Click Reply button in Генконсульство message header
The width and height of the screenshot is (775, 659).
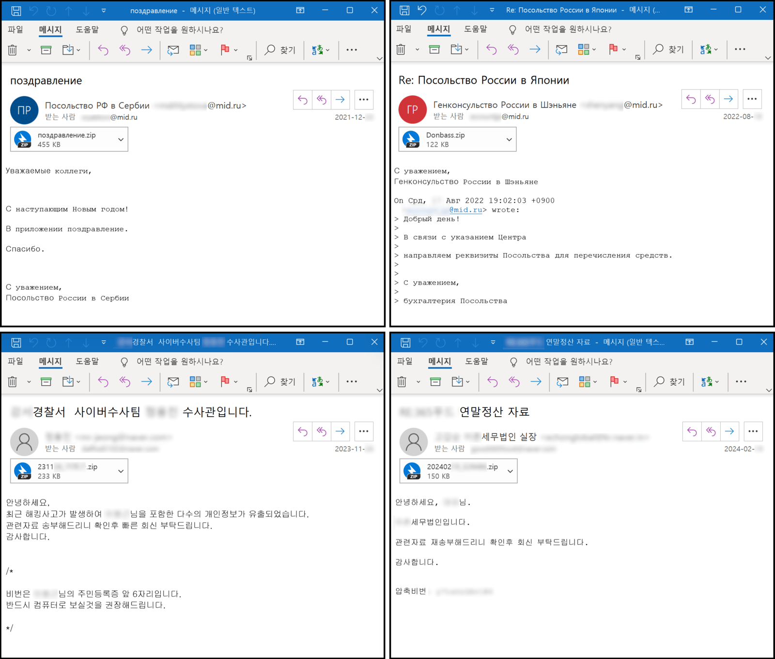click(691, 99)
